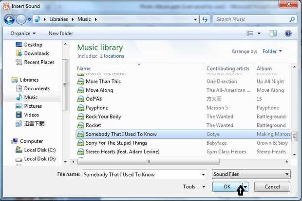The width and height of the screenshot is (302, 201).
Task: Open the view options dropdown arrow
Action: click(259, 33)
